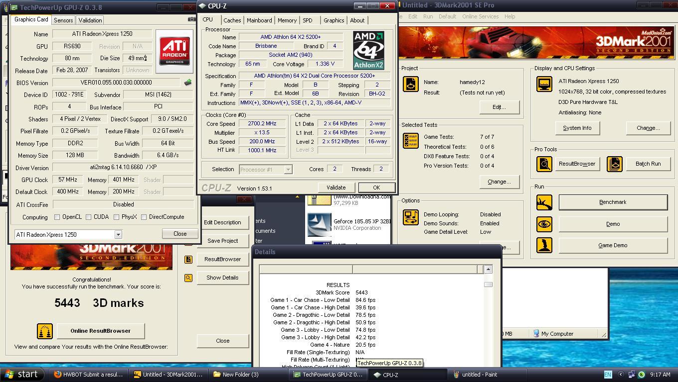Click the Save Project button
The height and width of the screenshot is (382, 678).
point(222,241)
